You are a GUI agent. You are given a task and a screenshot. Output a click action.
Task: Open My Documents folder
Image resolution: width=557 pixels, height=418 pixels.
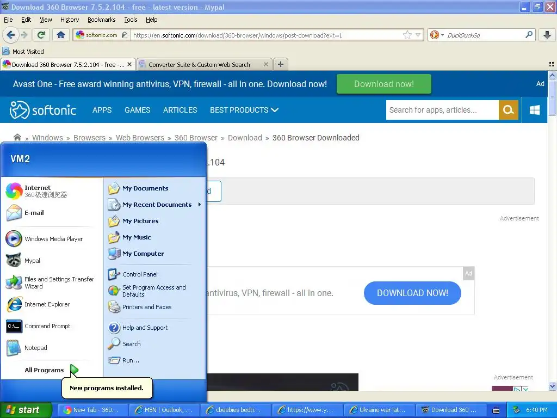[155, 188]
